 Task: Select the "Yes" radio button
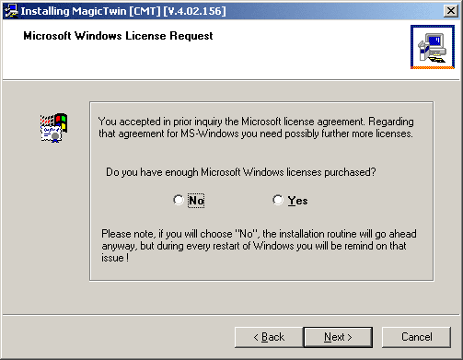coord(278,200)
